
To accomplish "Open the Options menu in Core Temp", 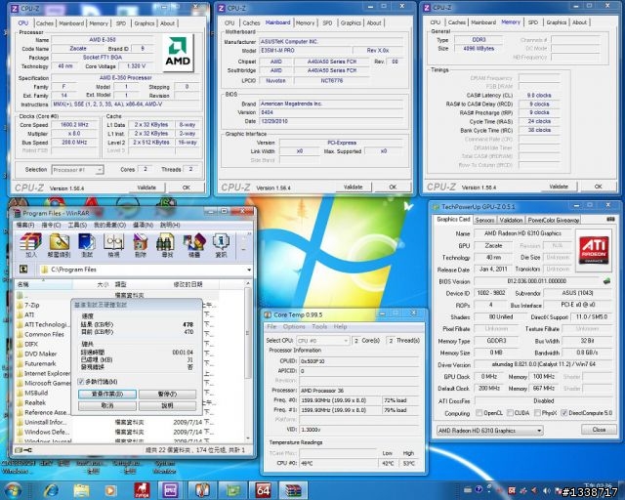I will point(294,326).
